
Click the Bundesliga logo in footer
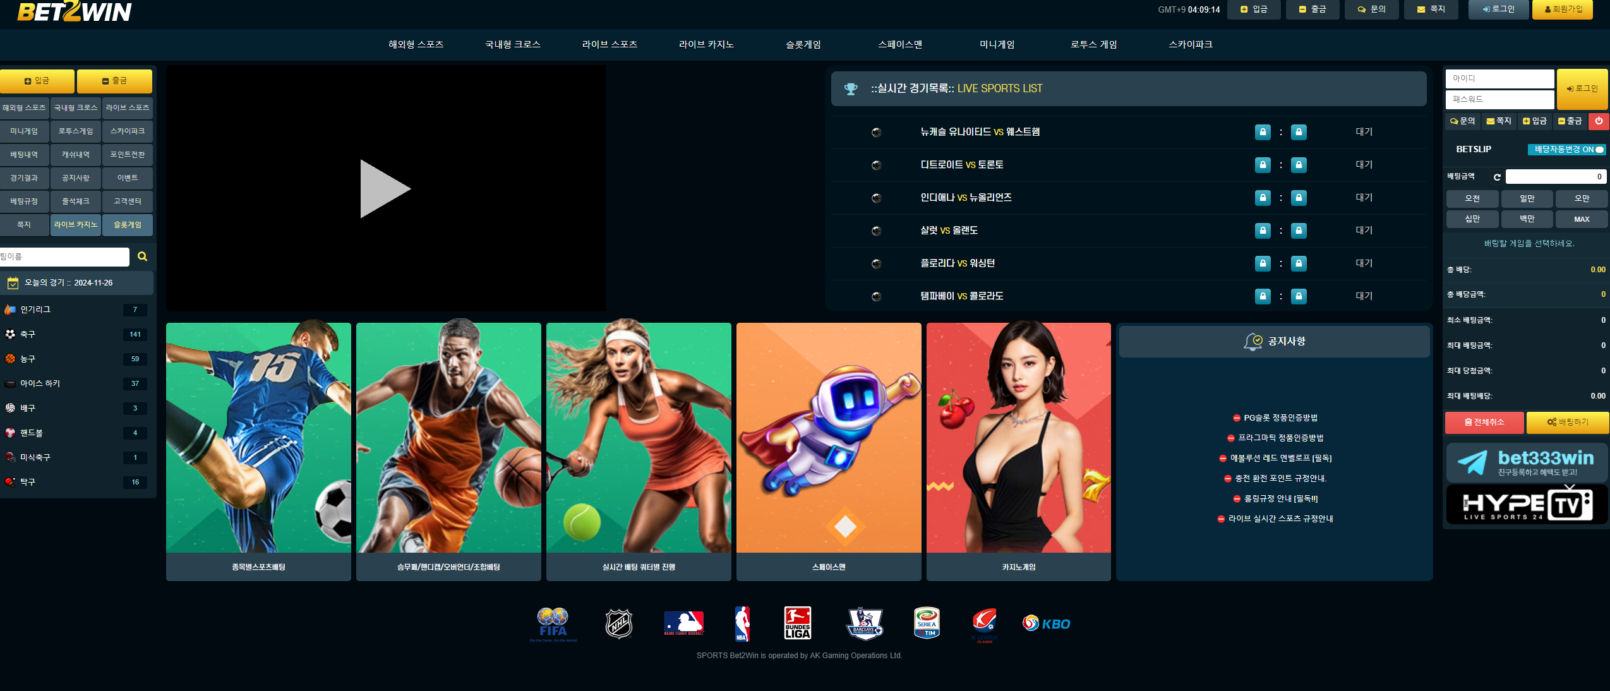pos(797,623)
